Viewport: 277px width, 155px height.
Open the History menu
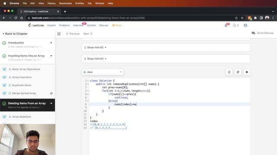click(52, 3)
